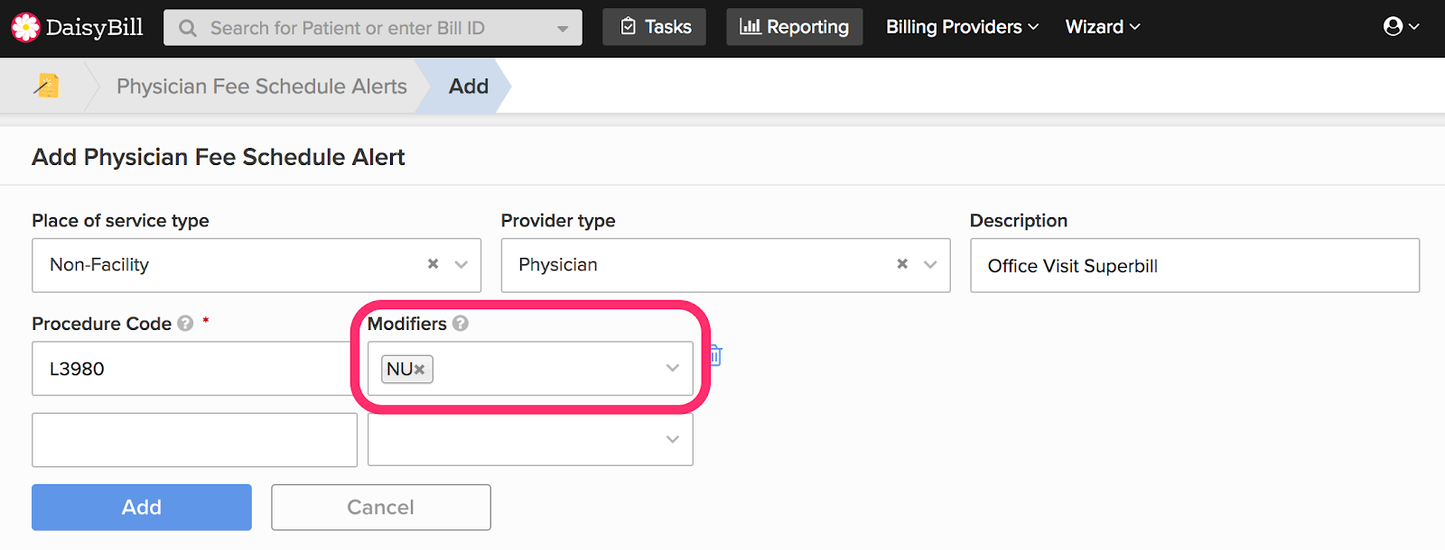Open the Billing Providers menu
The image size is (1445, 550).
coord(962,27)
